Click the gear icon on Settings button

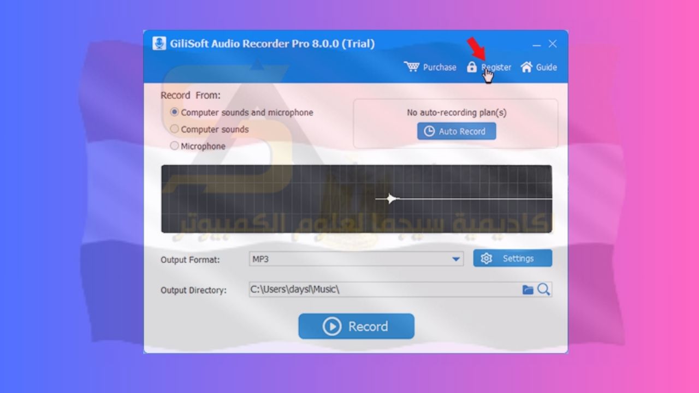pyautogui.click(x=487, y=259)
